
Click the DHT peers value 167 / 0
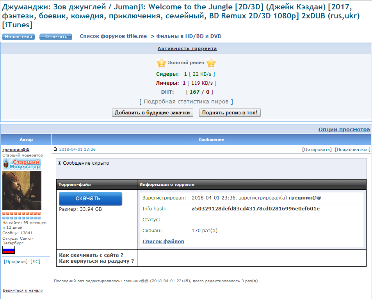[199, 92]
